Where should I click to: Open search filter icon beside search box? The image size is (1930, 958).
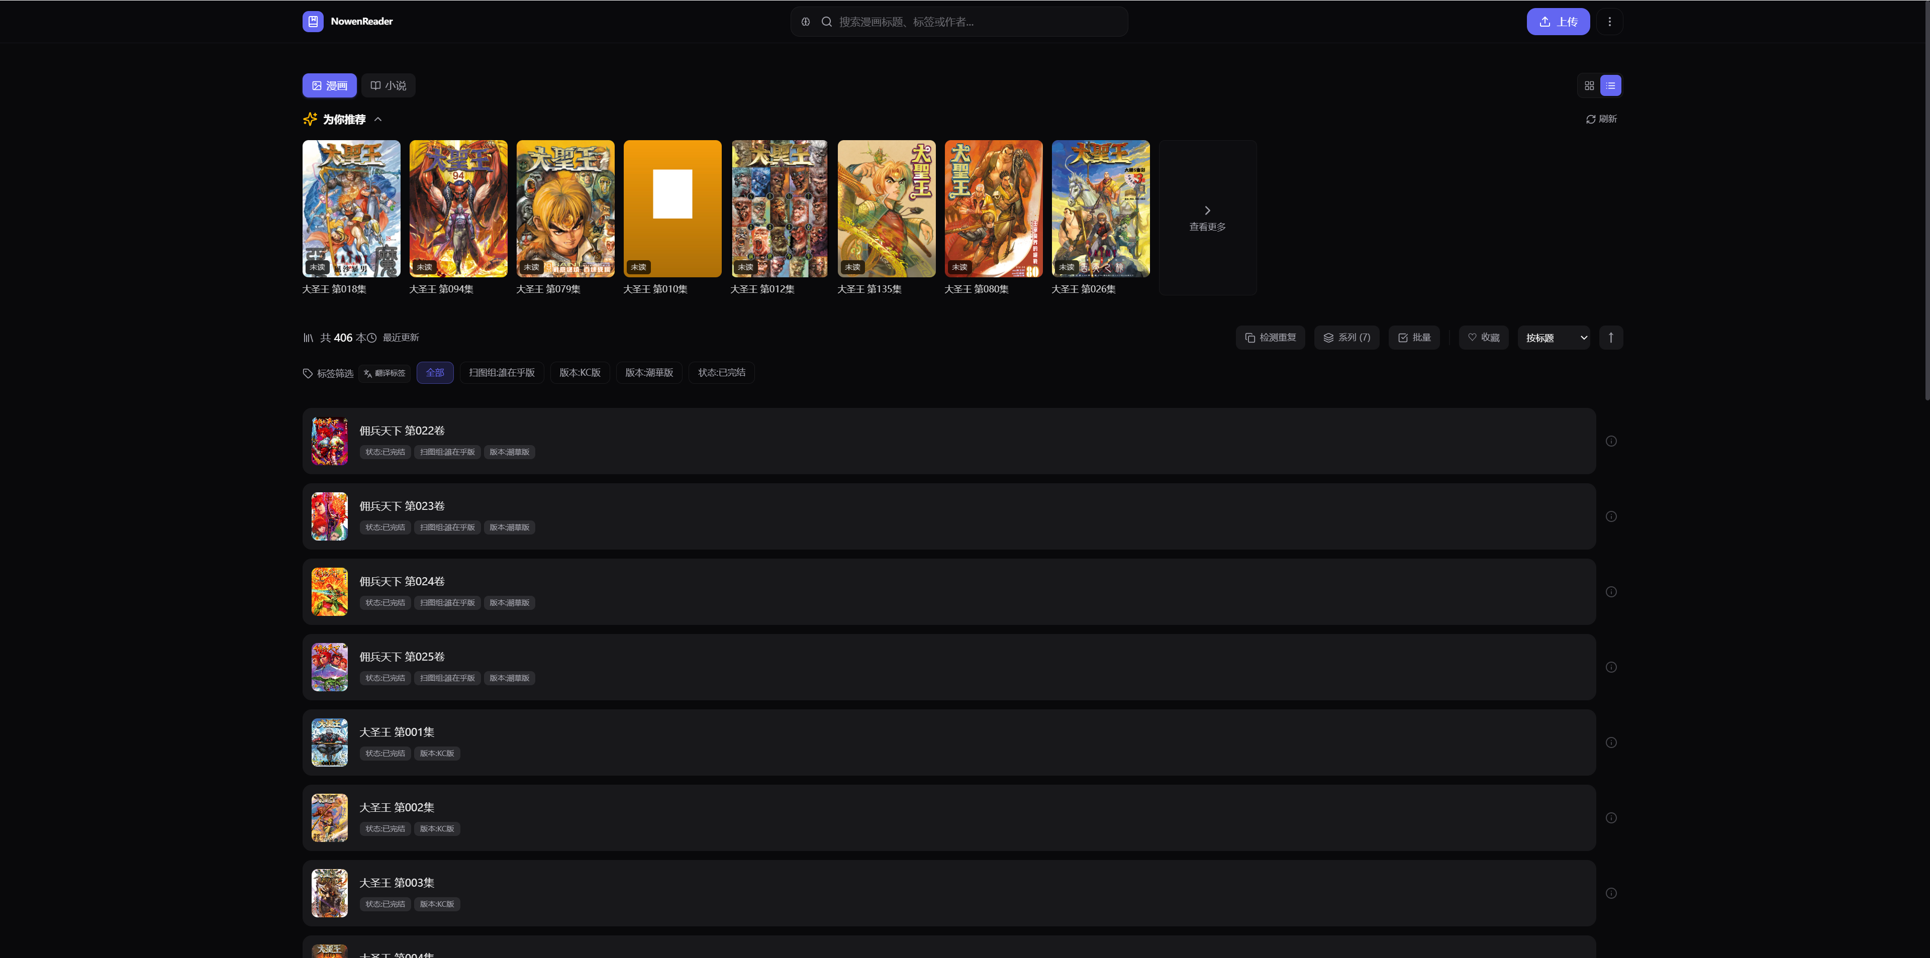click(x=805, y=22)
